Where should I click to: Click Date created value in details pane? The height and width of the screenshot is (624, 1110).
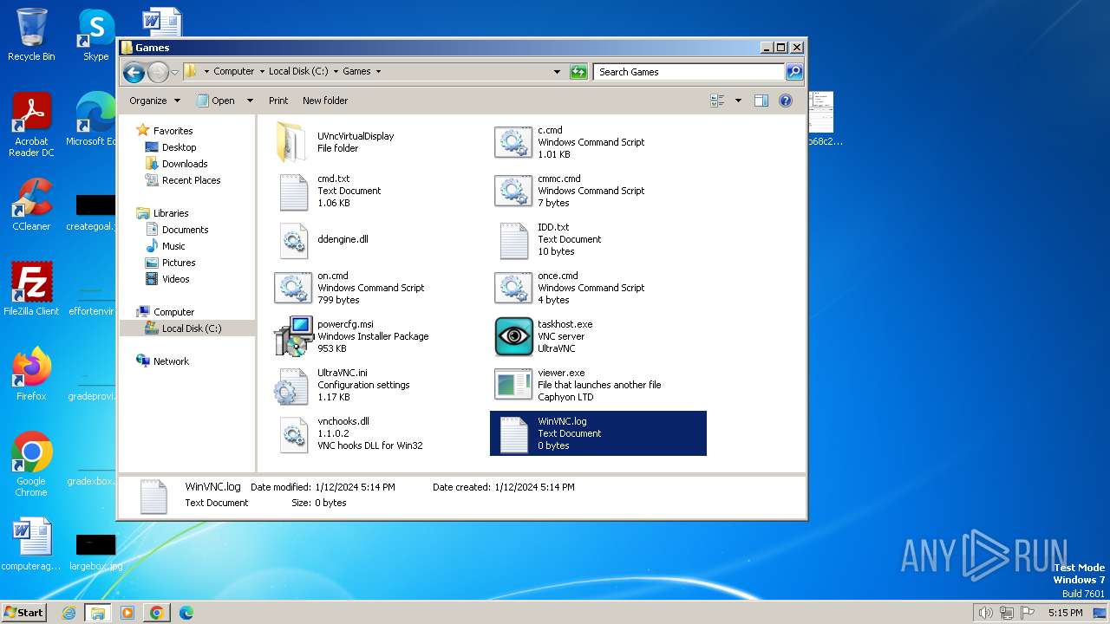(535, 487)
